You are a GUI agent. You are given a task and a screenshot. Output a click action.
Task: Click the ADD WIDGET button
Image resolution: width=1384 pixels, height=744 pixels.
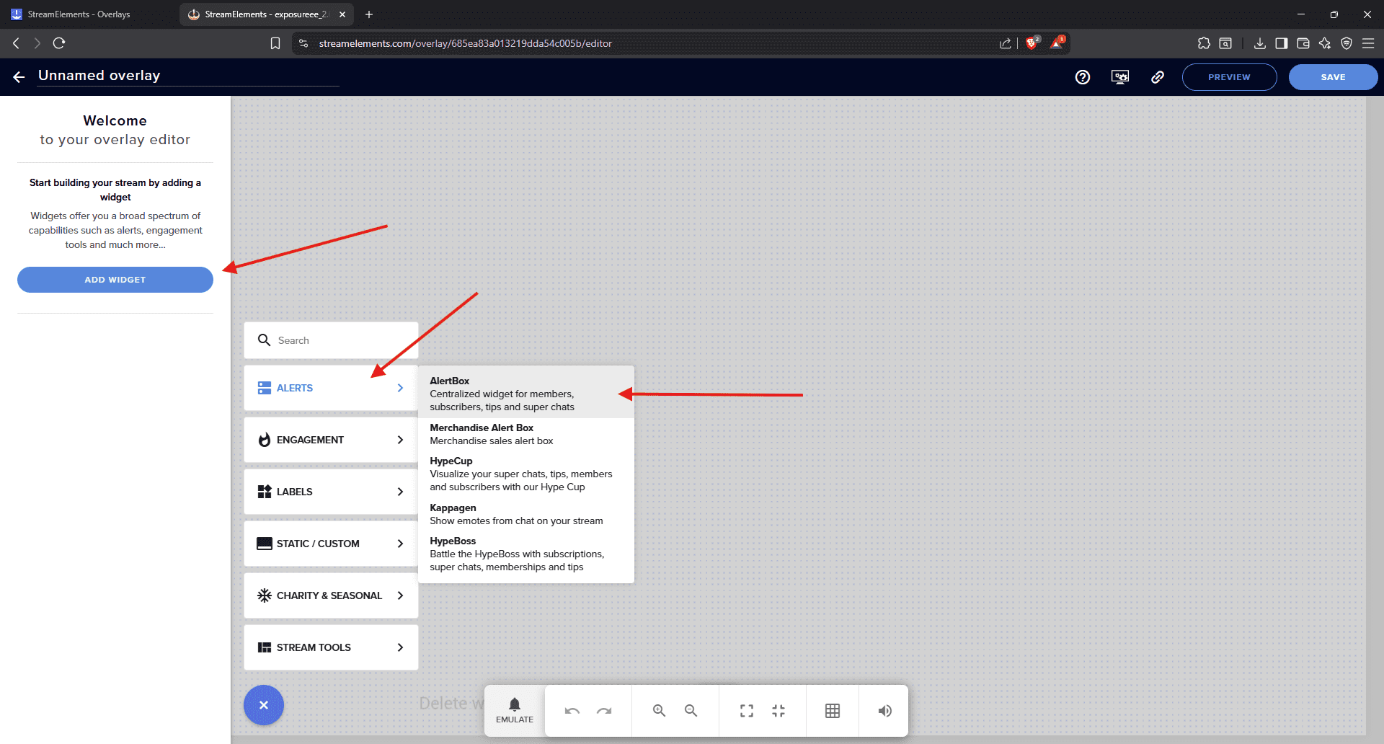point(115,280)
